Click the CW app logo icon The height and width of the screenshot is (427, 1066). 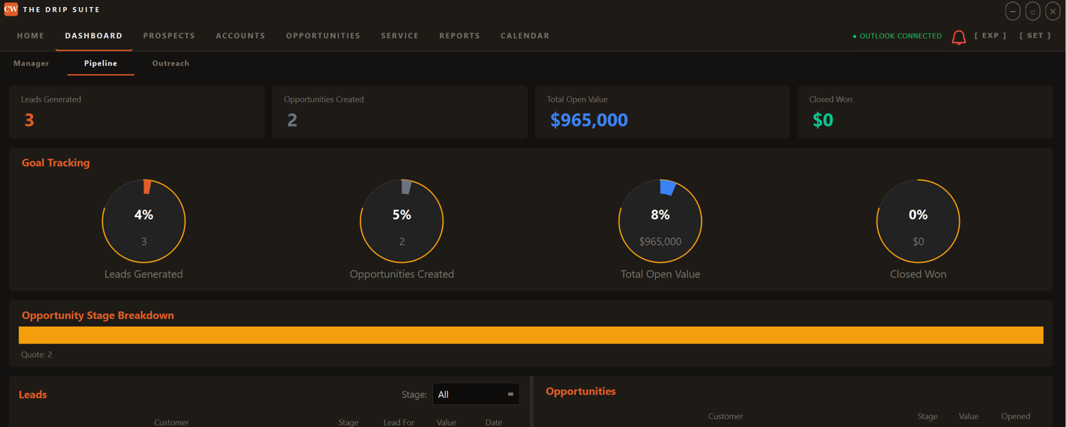(11, 9)
